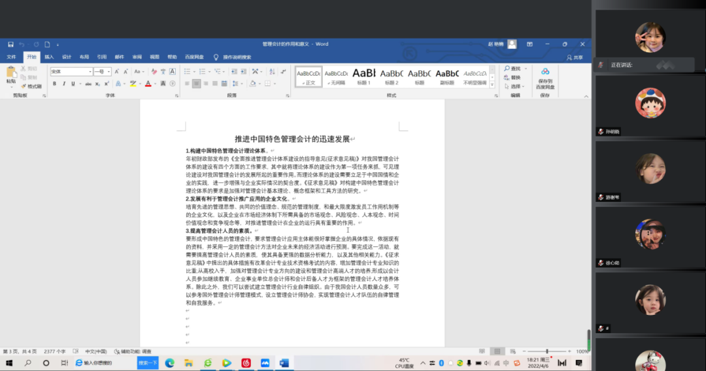706x371 pixels.
Task: Click the Save icon in quick access toolbar
Action: [x=10, y=44]
